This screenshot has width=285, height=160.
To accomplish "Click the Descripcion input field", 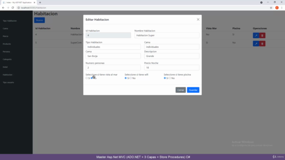I will [171, 56].
